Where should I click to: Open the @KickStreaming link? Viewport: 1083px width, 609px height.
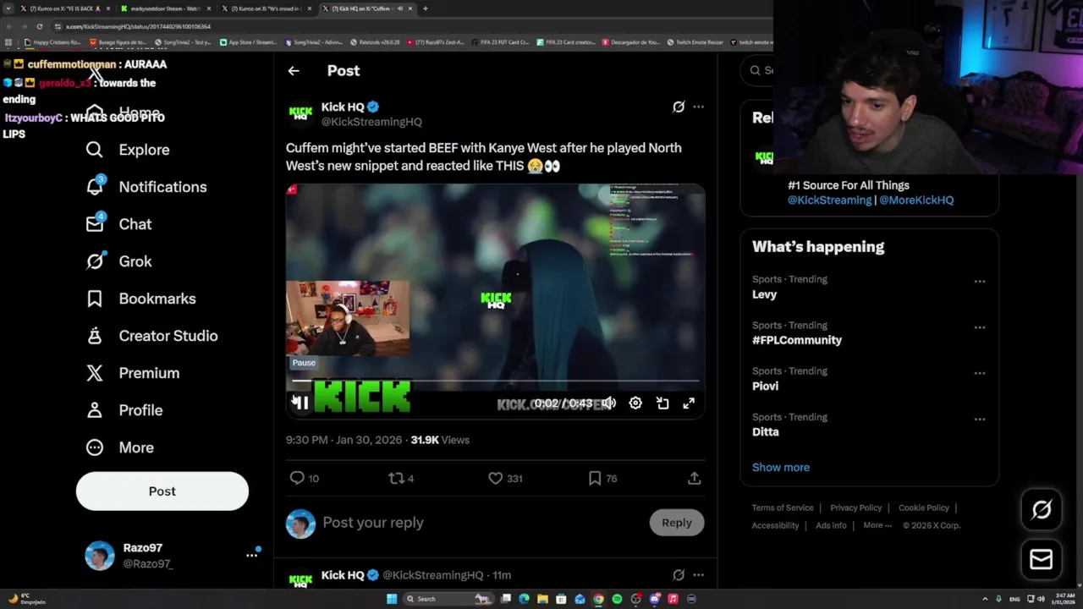pyautogui.click(x=829, y=200)
